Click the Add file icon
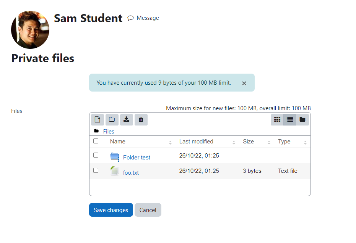This screenshot has height=243, width=356. (x=98, y=119)
